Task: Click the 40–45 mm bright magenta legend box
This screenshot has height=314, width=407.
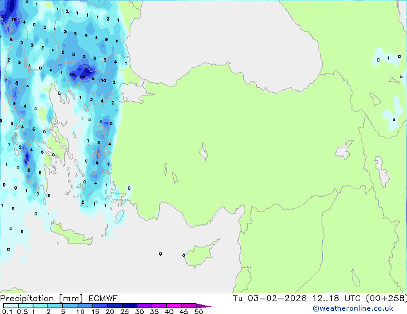Action: [174, 306]
